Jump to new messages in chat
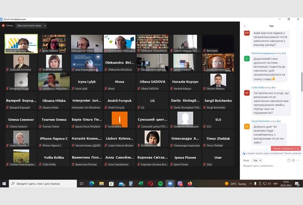The height and width of the screenshot is (205, 303). [285, 148]
